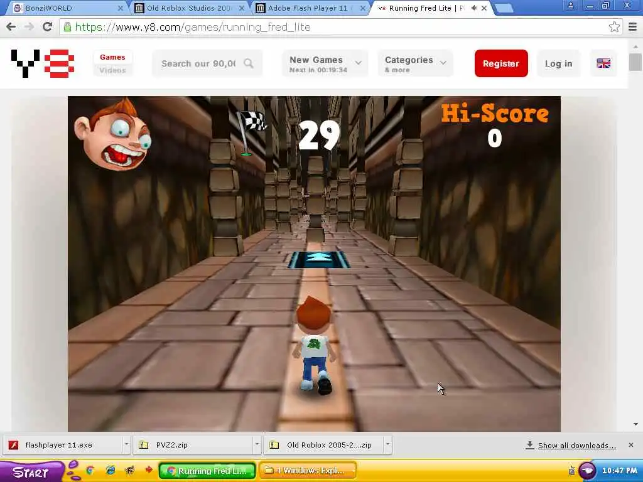This screenshot has height=482, width=643.
Task: Open flashplayer 11.exe download item
Action: 62,445
